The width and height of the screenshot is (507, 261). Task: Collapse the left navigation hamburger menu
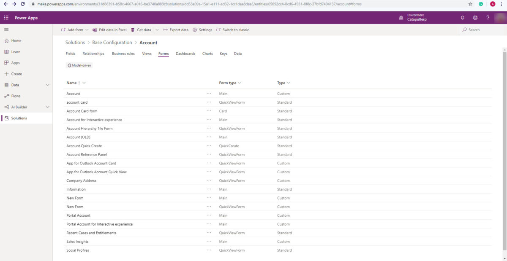tap(6, 30)
